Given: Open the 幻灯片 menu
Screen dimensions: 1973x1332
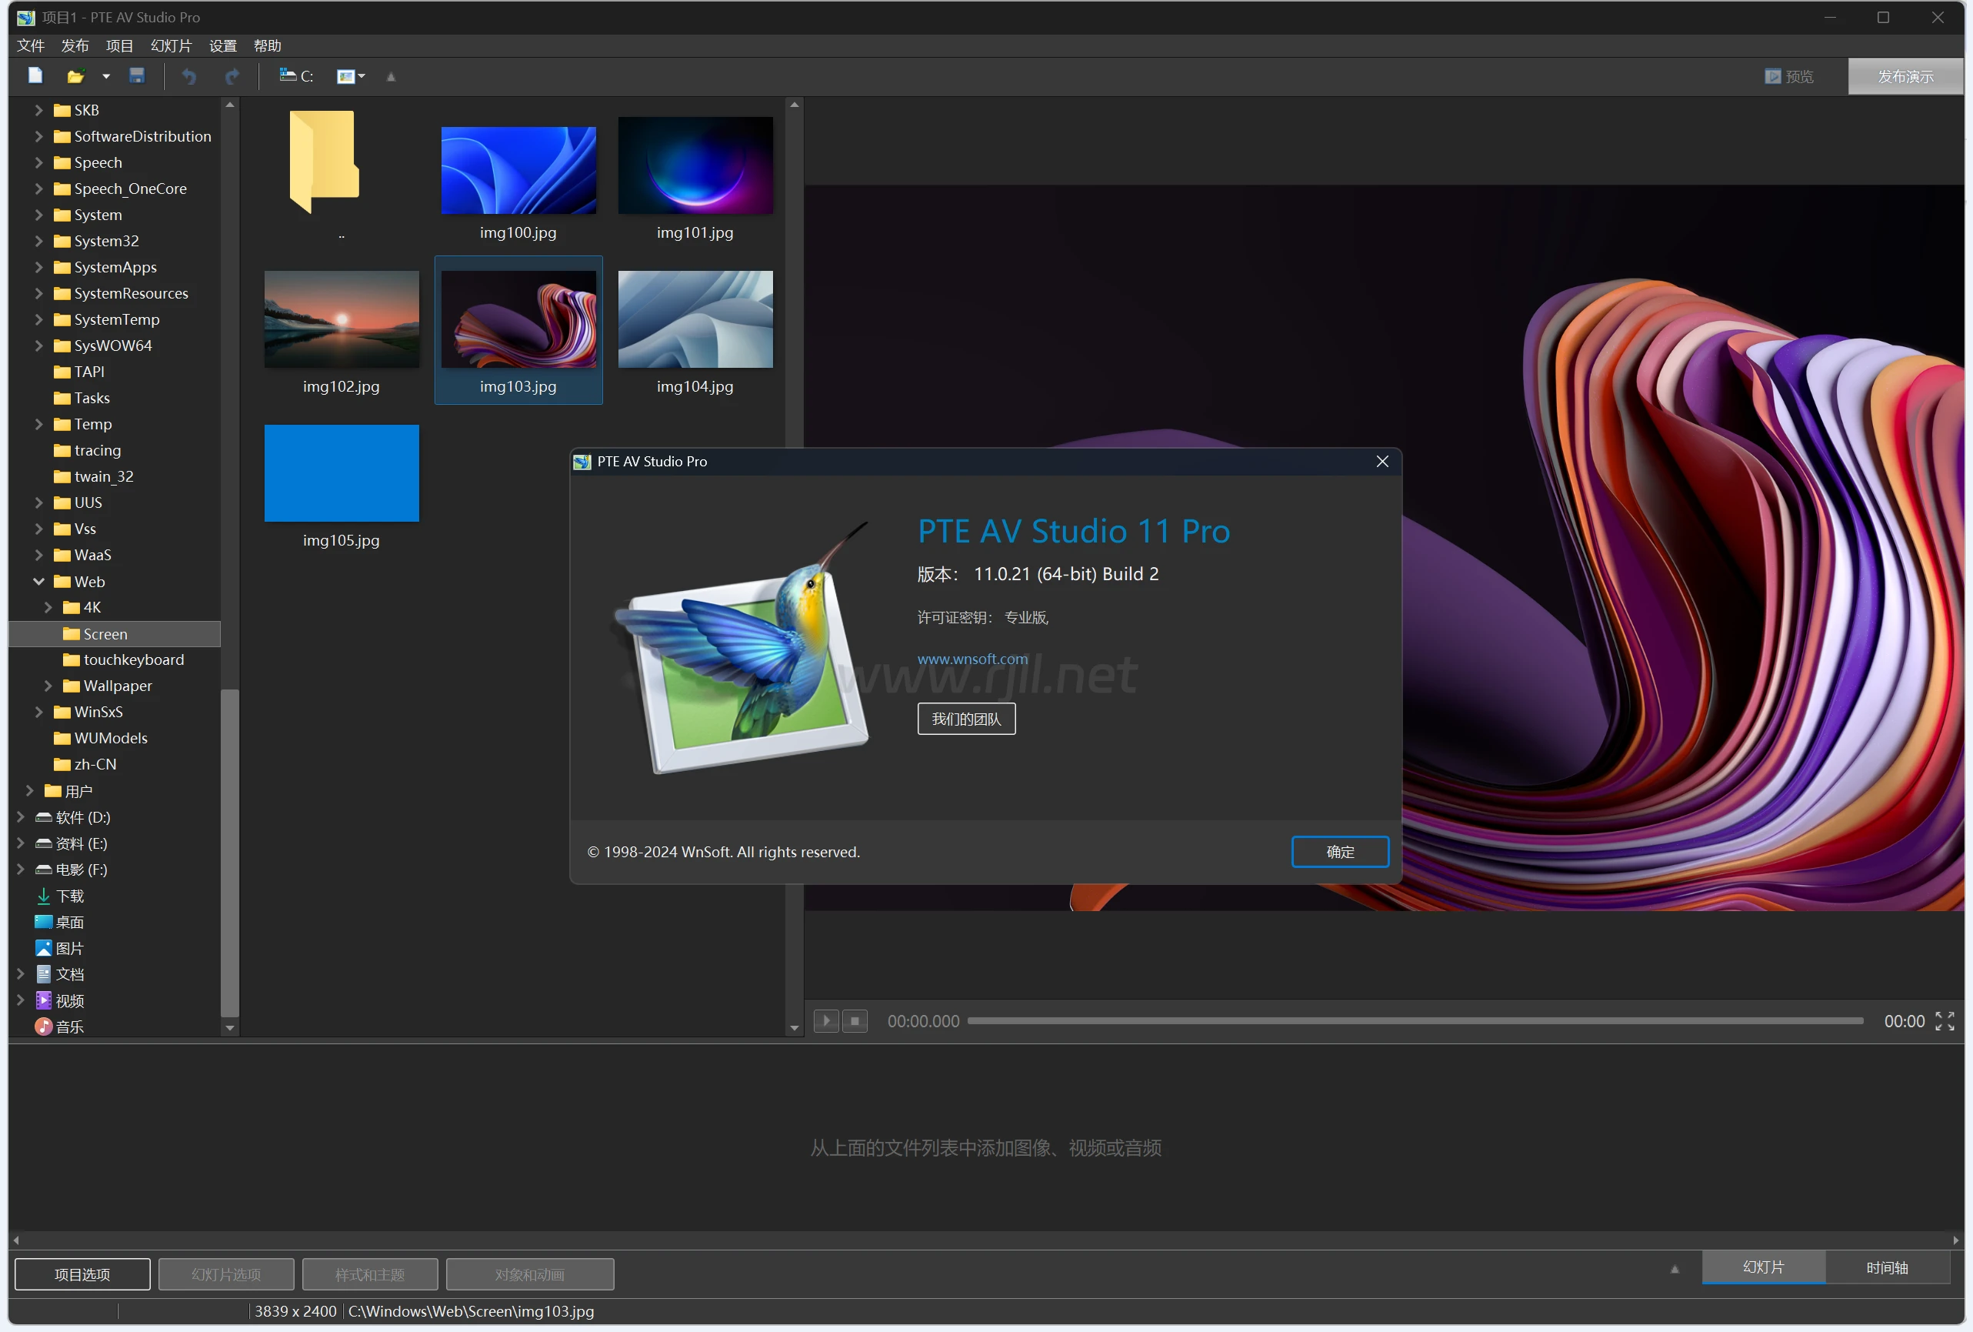Looking at the screenshot, I should (x=171, y=46).
